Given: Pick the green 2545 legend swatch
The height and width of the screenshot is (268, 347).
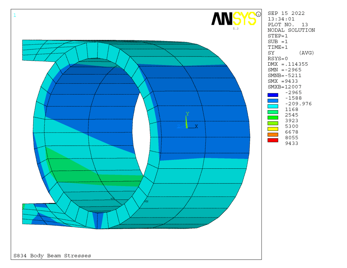Looking at the screenshot, I should click(x=273, y=117).
